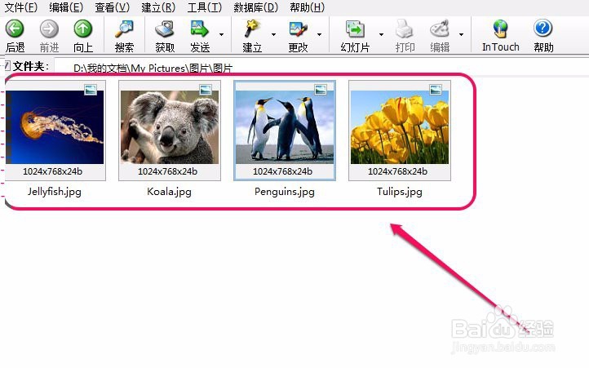Viewport: 589px width, 368px height.
Task: Click the Help (帮助) question mark icon
Action: pyautogui.click(x=542, y=28)
